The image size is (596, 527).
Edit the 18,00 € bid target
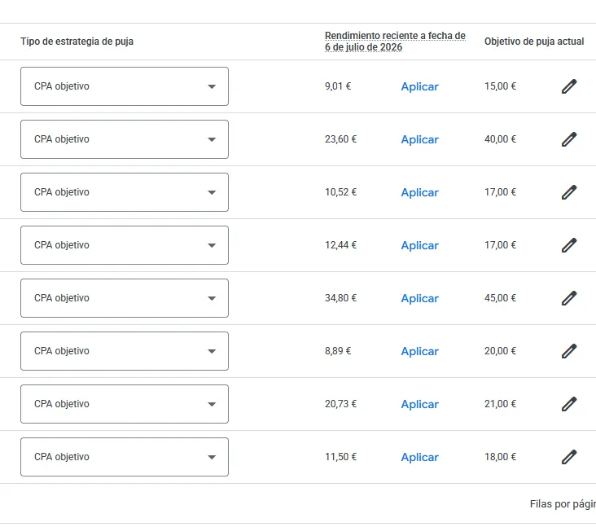(569, 457)
